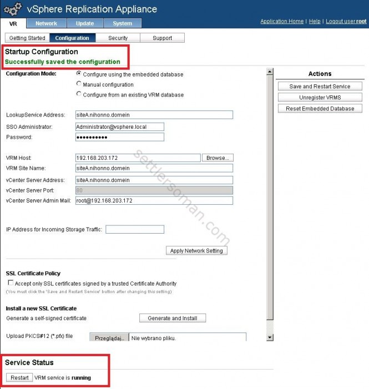Open the Getting Started sub-tab
Screen dimensions: 369x389
click(x=27, y=38)
